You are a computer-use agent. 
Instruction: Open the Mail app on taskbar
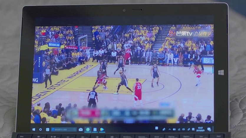pos(81,129)
